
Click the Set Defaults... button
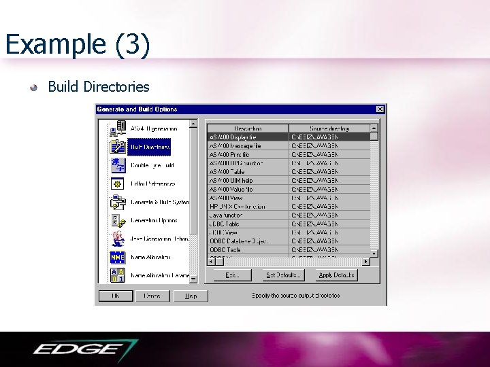pyautogui.click(x=283, y=275)
